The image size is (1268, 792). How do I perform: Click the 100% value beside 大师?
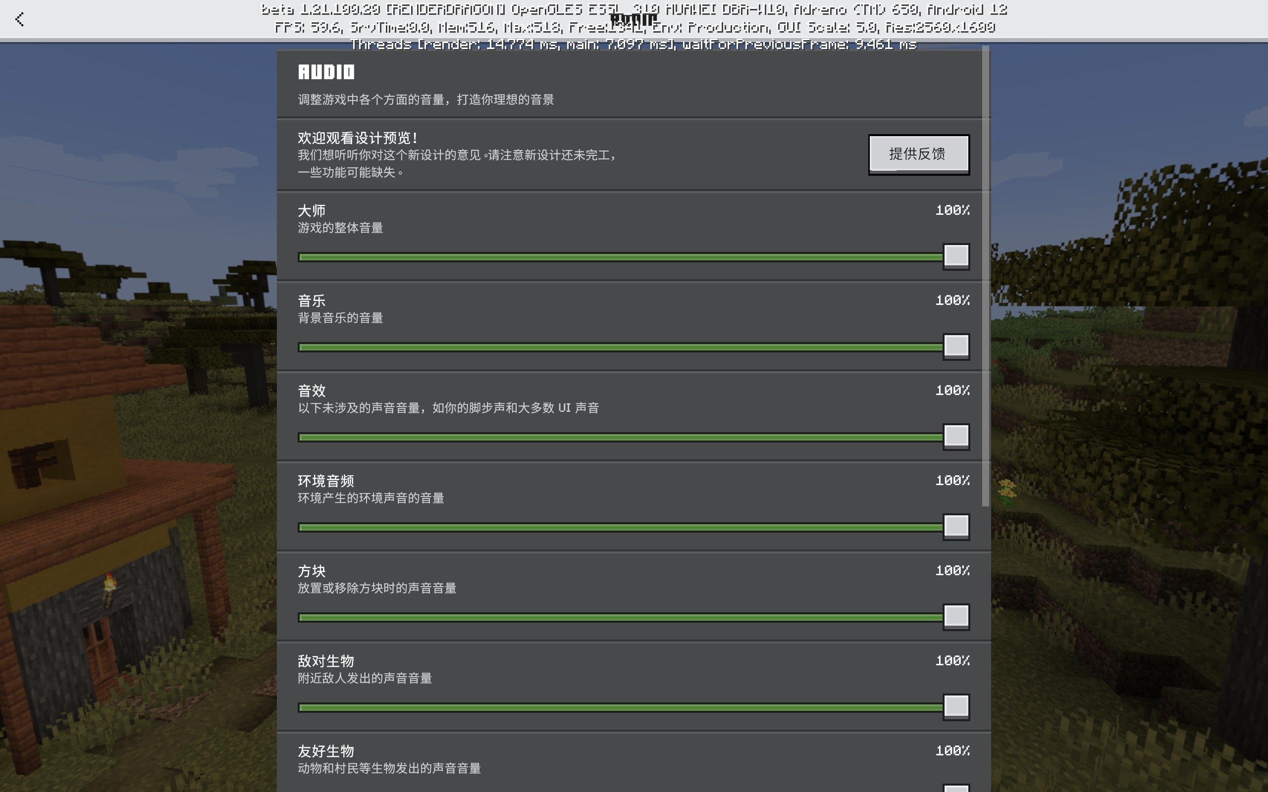coord(952,210)
